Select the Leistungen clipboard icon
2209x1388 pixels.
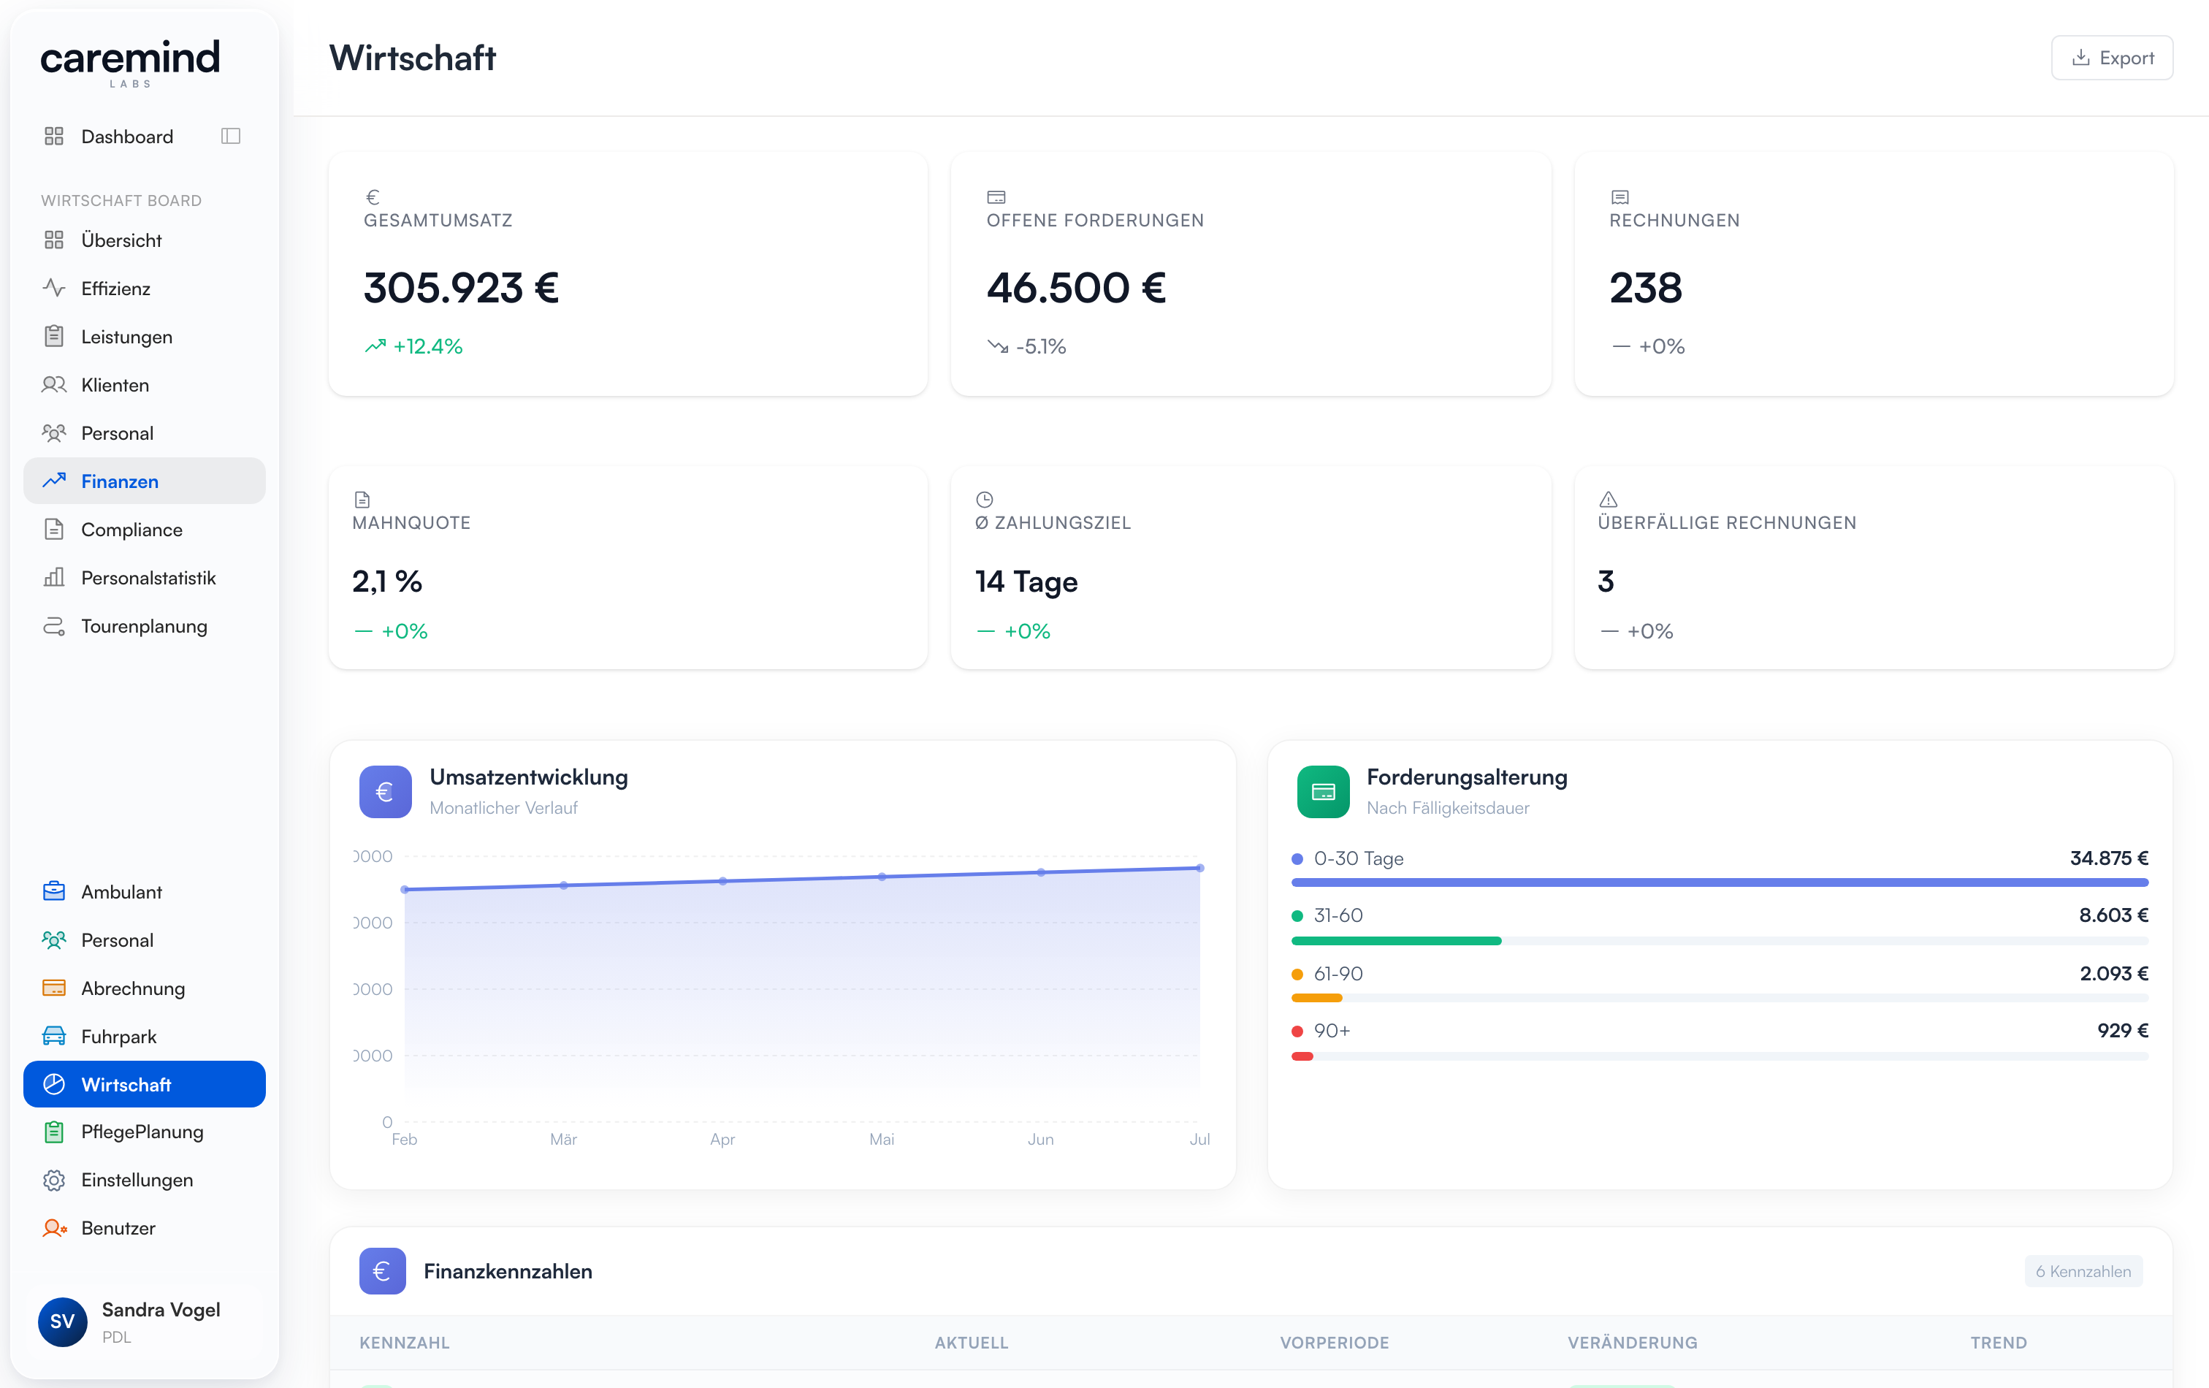pyautogui.click(x=54, y=337)
